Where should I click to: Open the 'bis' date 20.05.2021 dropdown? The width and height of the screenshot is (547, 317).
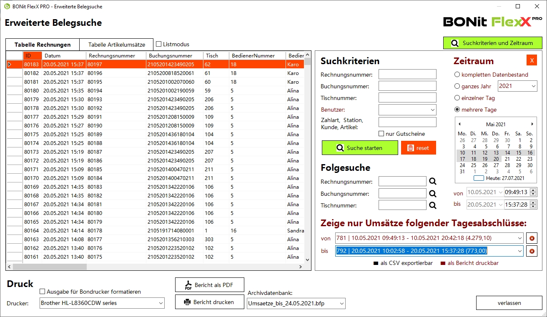coord(500,205)
